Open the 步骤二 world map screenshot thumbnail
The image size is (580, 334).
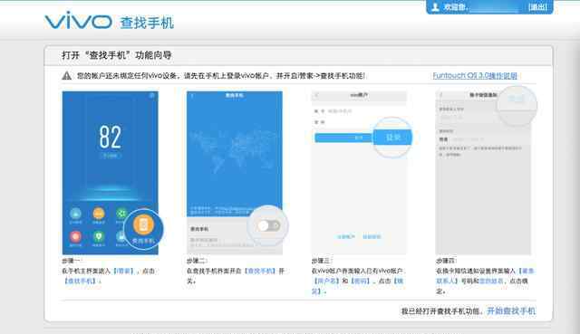coord(235,173)
